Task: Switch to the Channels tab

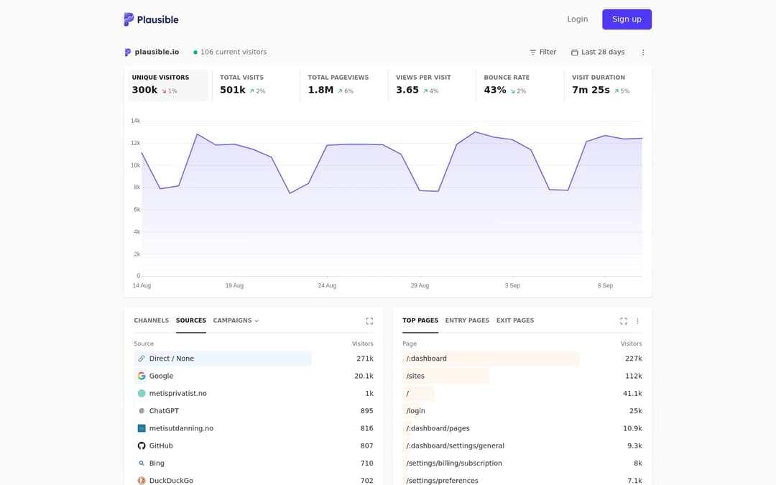Action: (152, 320)
